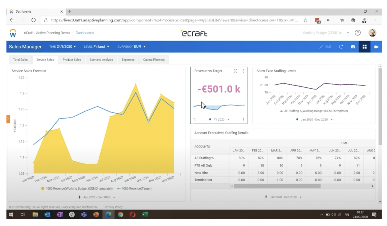Open the Privacy Policy link

coord(114,207)
